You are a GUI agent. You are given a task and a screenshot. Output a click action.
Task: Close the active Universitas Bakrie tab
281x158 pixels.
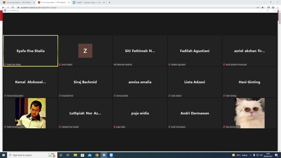click(69, 3)
